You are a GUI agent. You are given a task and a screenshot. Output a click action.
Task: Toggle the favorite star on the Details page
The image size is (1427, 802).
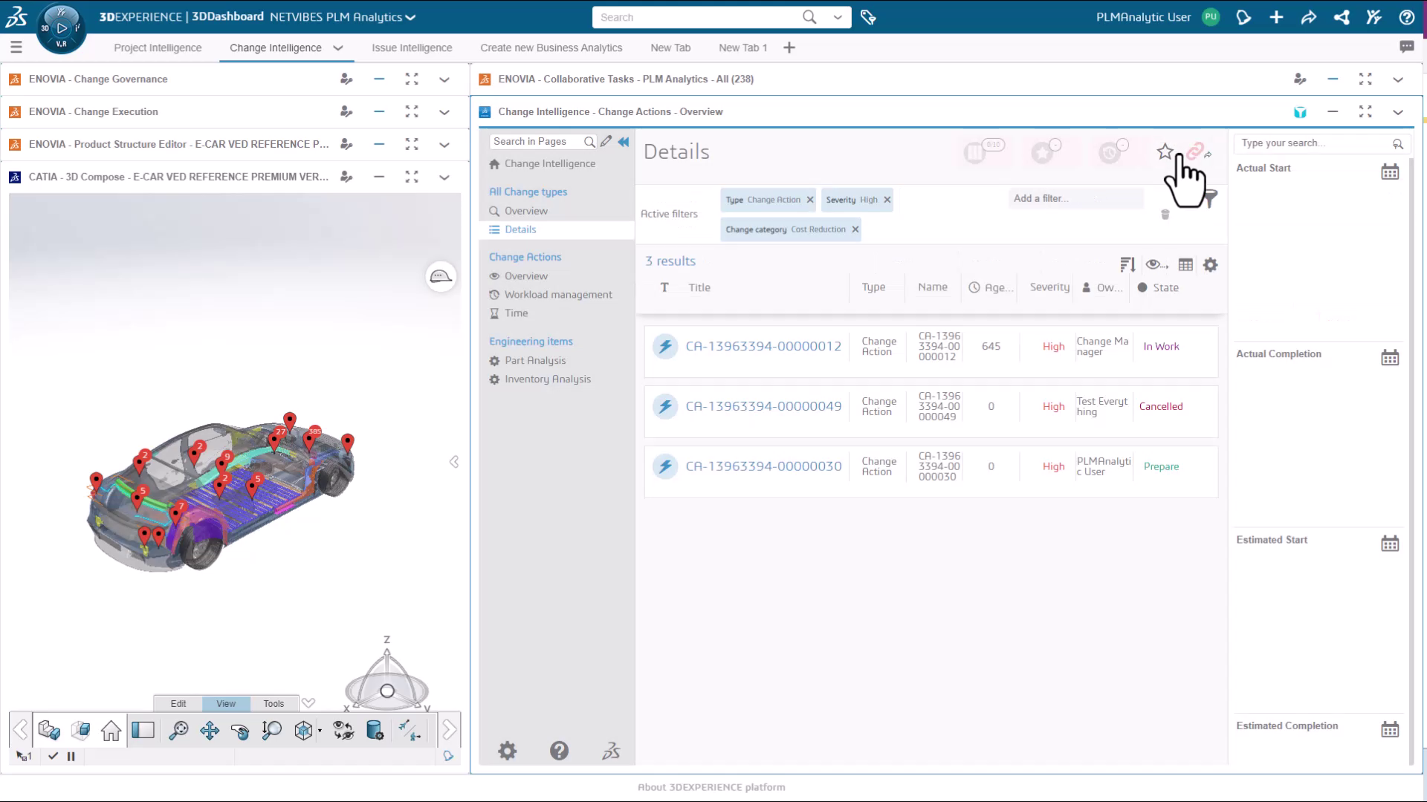pyautogui.click(x=1165, y=152)
